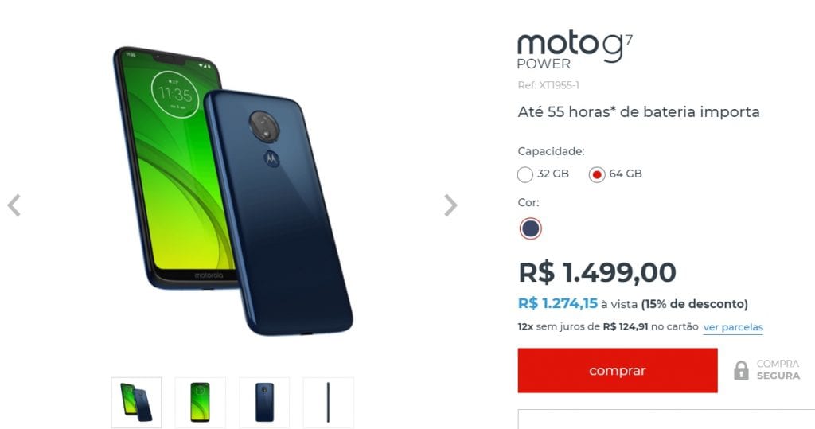Click the input box below comprar button

tap(666, 419)
